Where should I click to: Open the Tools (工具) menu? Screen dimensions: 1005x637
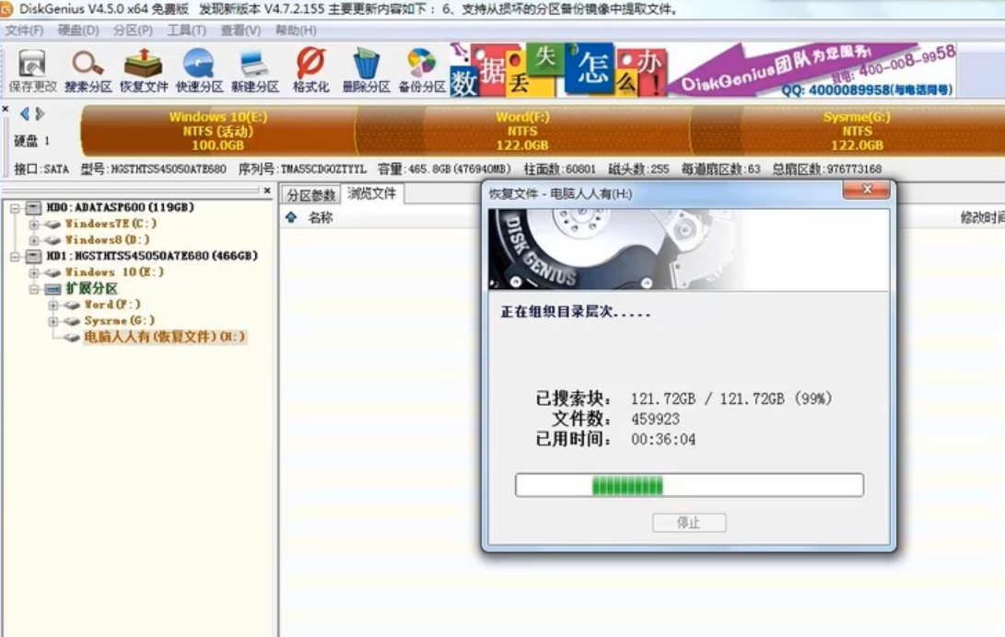point(186,30)
